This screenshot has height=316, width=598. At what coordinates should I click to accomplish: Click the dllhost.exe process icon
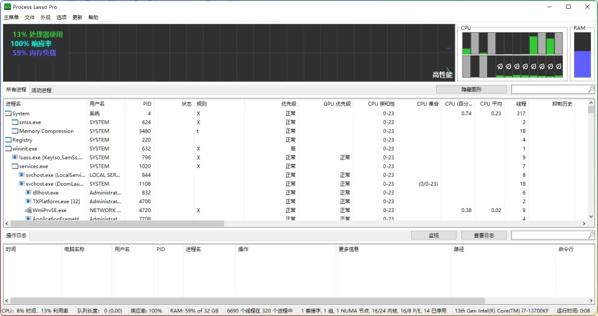tap(28, 192)
